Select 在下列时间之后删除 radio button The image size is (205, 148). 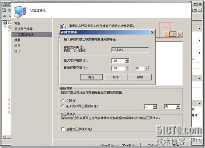coord(63,106)
